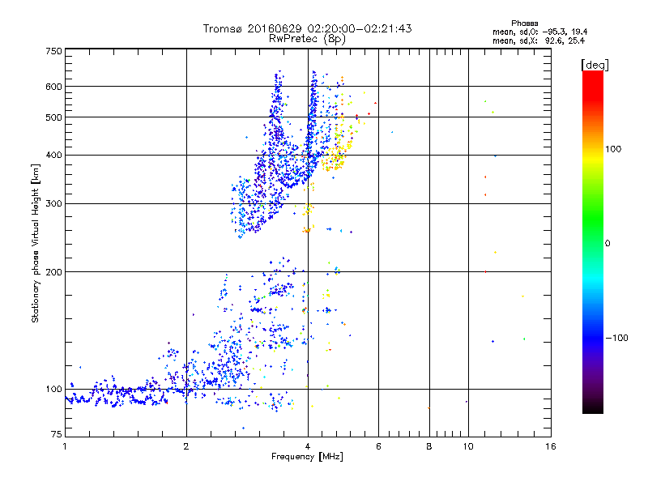Click the x-axis tick label '2'
This screenshot has width=648, height=486.
(x=186, y=446)
